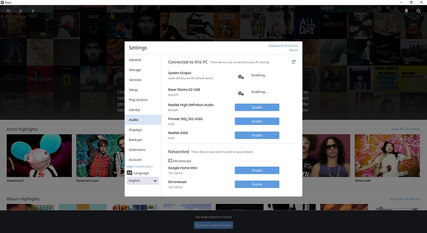Viewport: 427px width, 233px height.
Task: Click the Pioneer DDJ_SX2 ASIO label
Action: (185, 119)
